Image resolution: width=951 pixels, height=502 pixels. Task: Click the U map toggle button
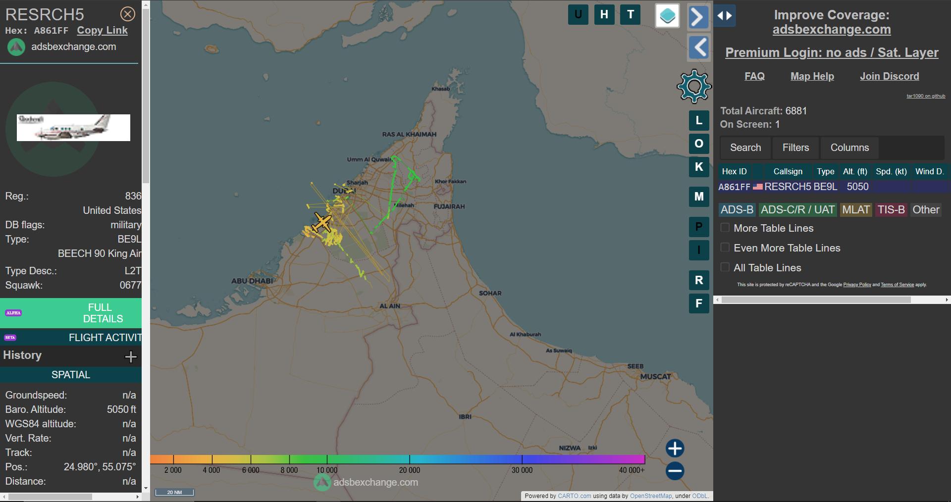(578, 14)
